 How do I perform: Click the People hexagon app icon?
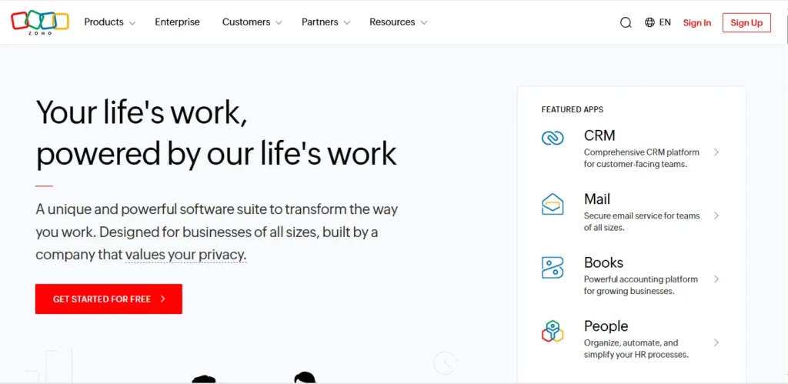point(553,331)
